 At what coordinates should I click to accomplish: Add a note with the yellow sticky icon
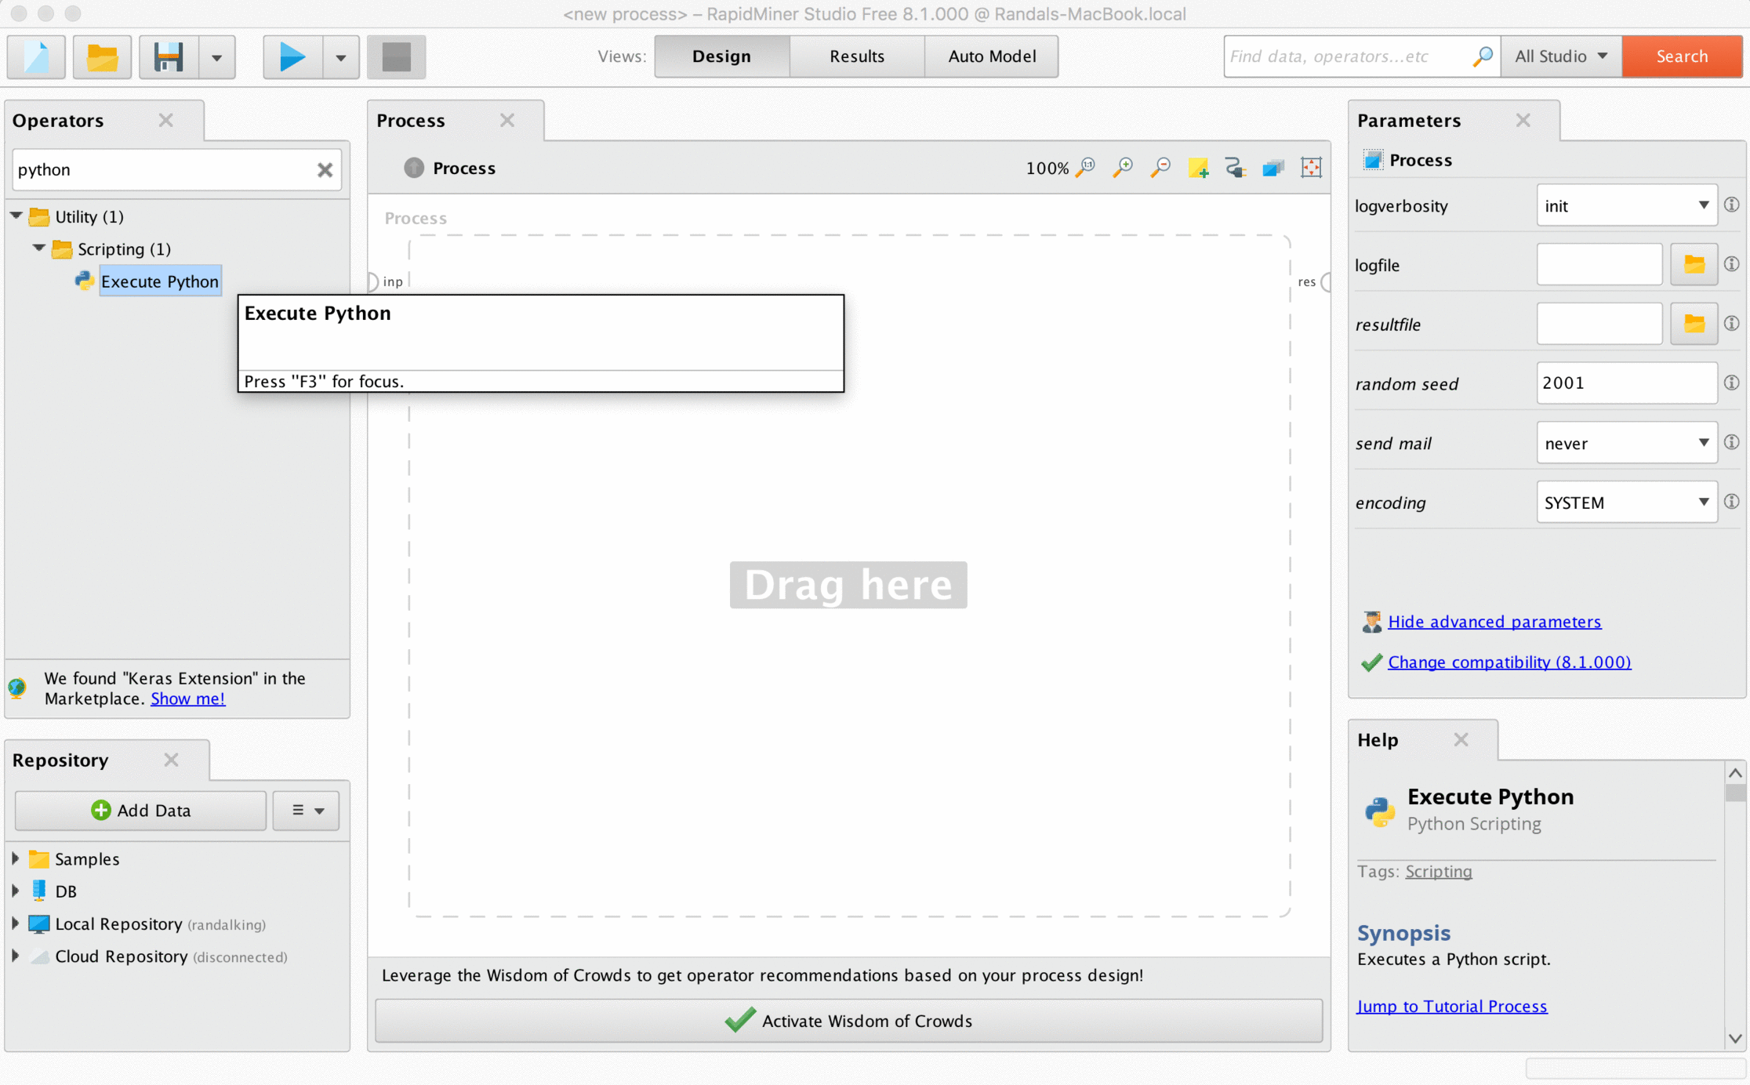(x=1198, y=167)
